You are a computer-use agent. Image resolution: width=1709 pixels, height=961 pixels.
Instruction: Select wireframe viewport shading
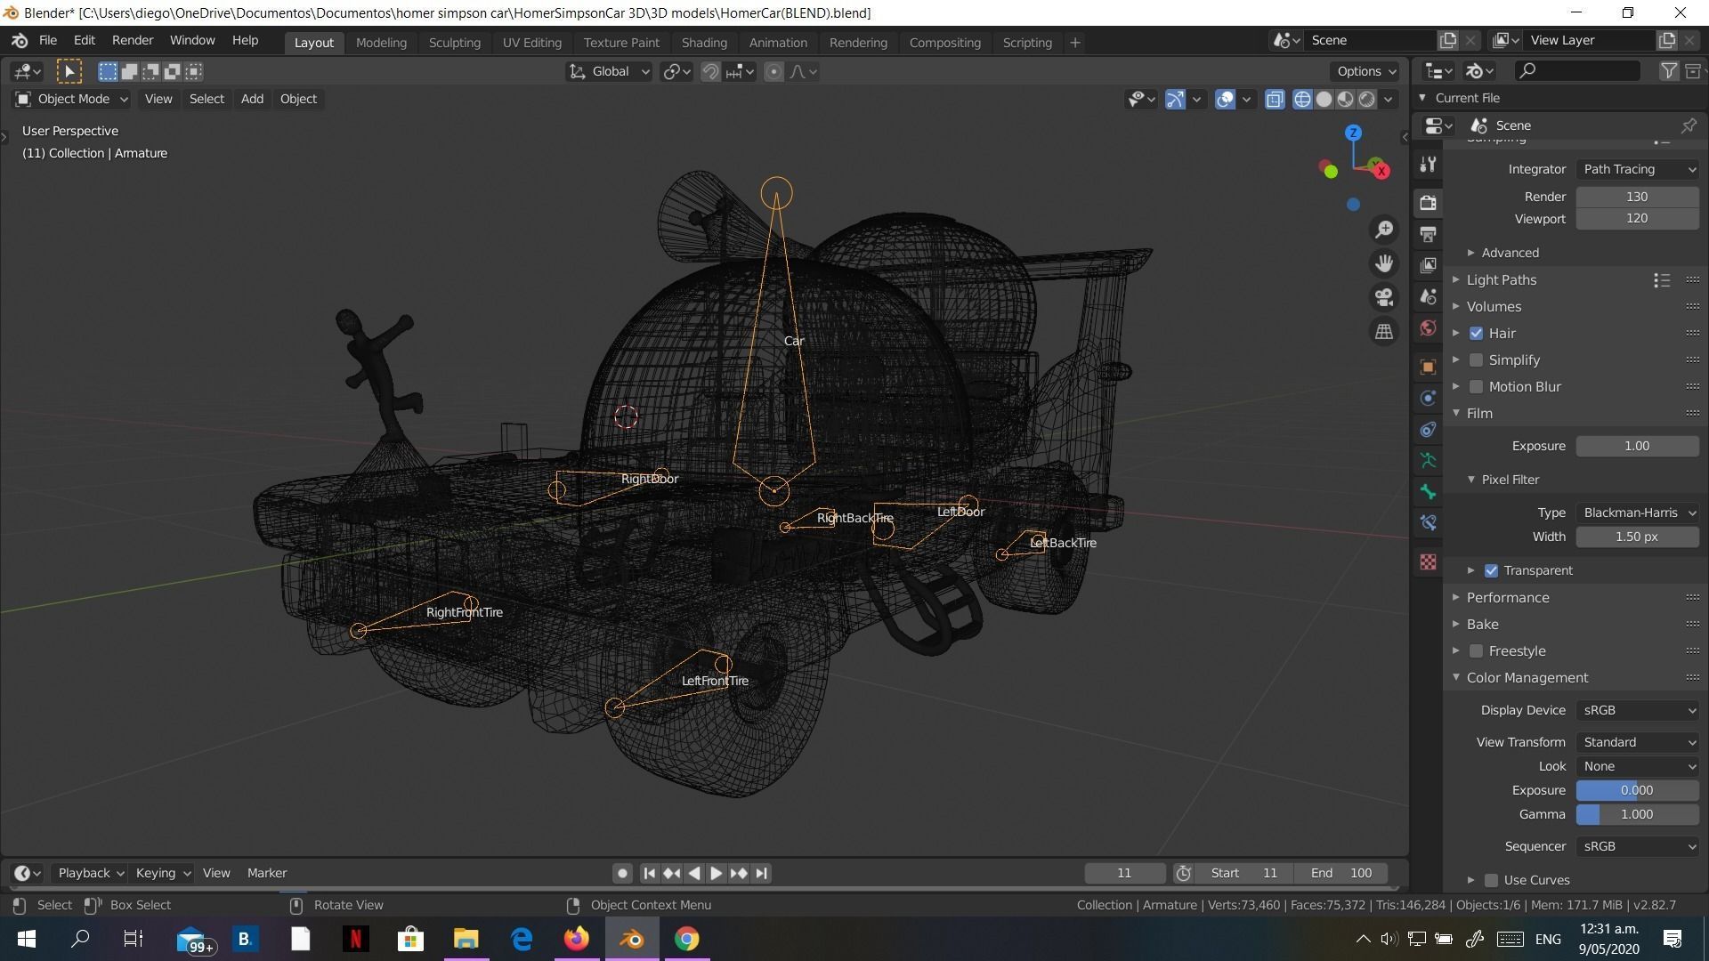pos(1302,99)
